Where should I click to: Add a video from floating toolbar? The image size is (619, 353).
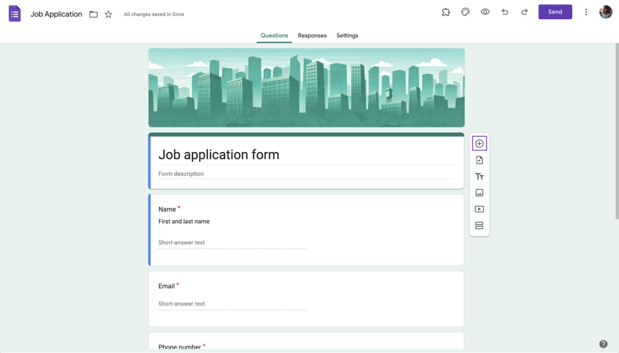[x=479, y=210]
